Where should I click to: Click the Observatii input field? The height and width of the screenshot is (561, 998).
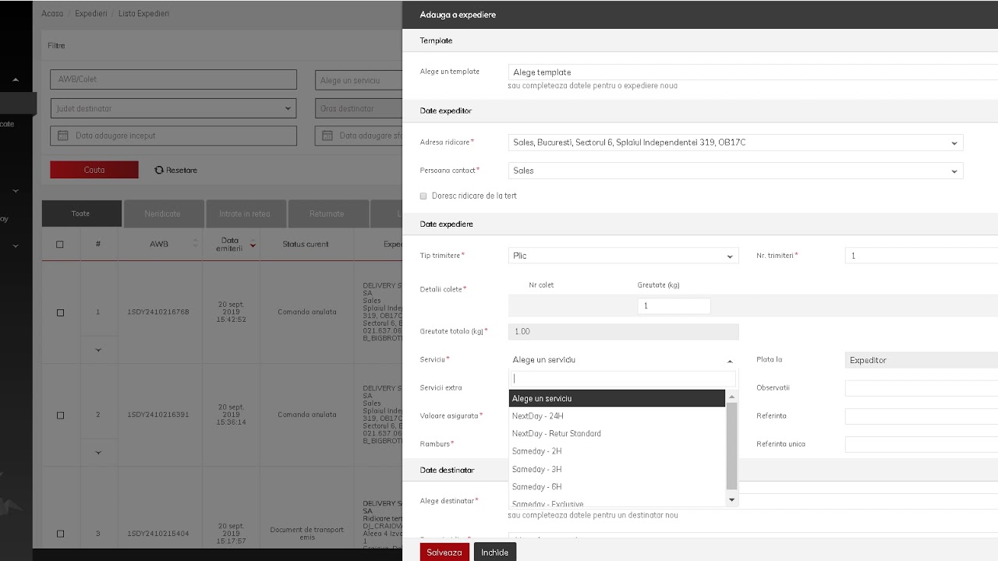pyautogui.click(x=921, y=388)
